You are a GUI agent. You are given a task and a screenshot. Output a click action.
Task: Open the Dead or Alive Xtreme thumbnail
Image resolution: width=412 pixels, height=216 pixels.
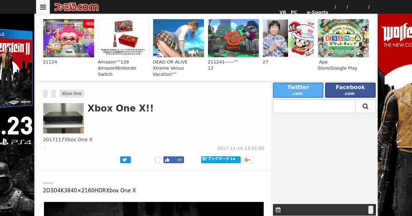(179, 38)
